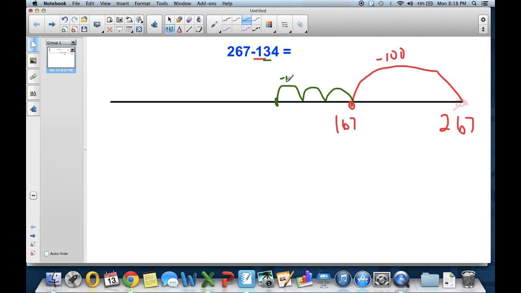The image size is (521, 293).
Task: Toggle the Auto-hide checkbox
Action: tap(46, 254)
